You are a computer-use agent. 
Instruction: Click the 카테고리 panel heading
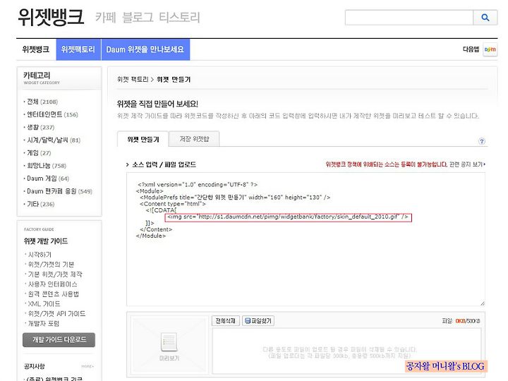click(x=37, y=75)
